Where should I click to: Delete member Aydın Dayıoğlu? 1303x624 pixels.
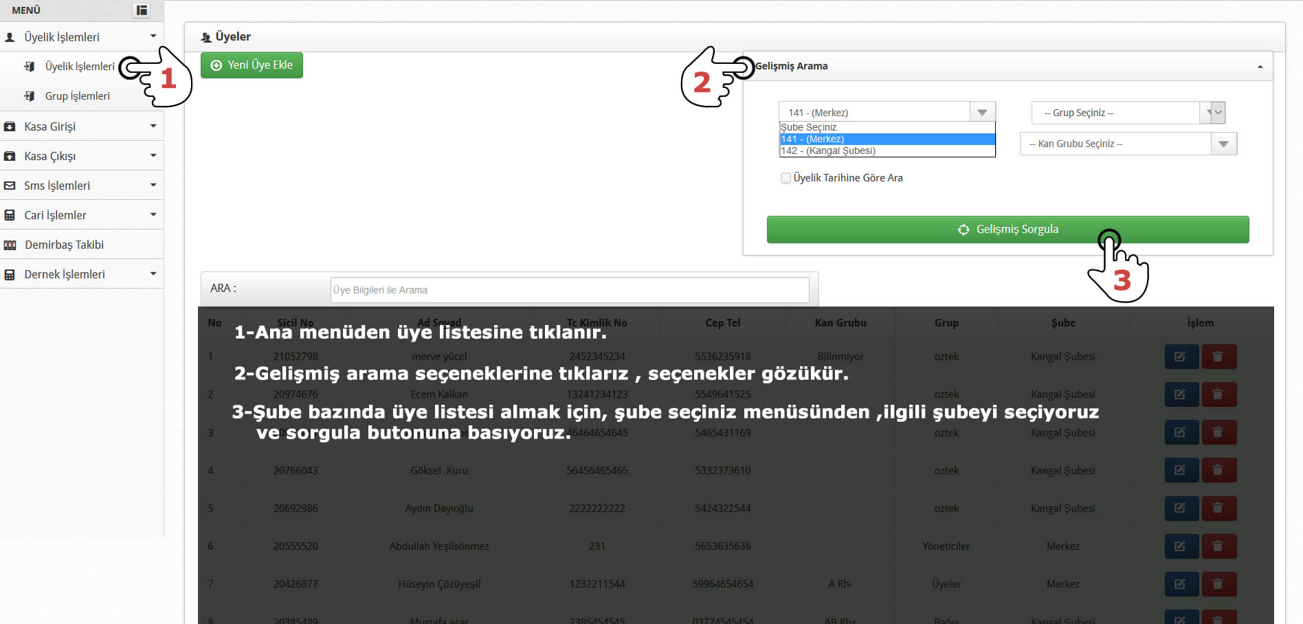click(x=1218, y=509)
